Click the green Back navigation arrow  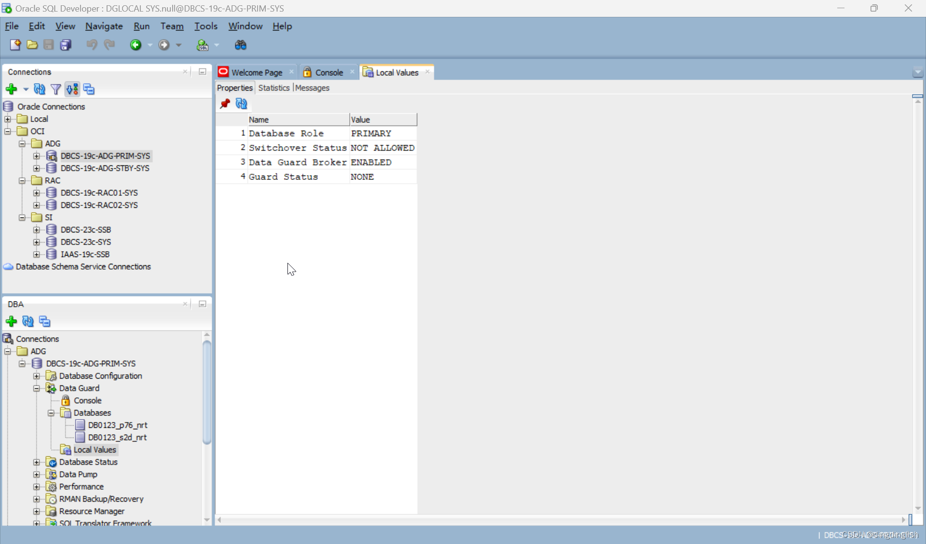point(136,45)
